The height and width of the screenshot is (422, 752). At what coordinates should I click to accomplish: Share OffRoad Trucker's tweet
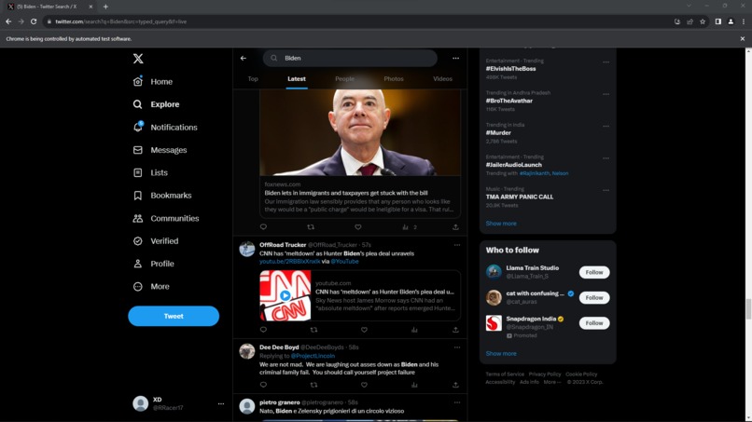coord(455,330)
